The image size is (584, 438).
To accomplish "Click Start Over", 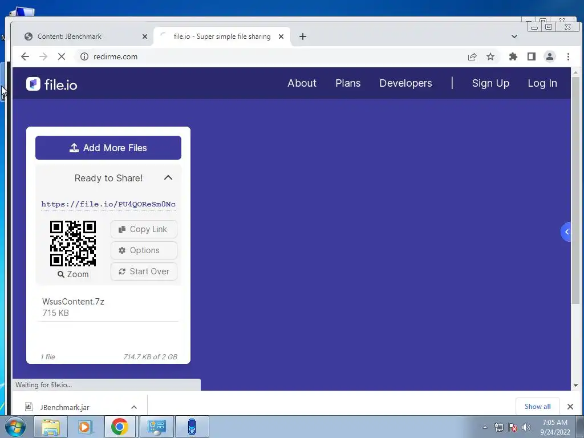I will [144, 271].
